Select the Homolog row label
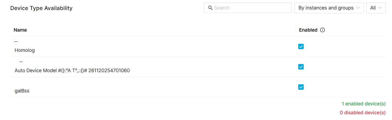Viewport: 392px width, 120px height. pyautogui.click(x=25, y=50)
